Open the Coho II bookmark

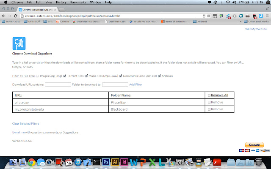pos(62,22)
